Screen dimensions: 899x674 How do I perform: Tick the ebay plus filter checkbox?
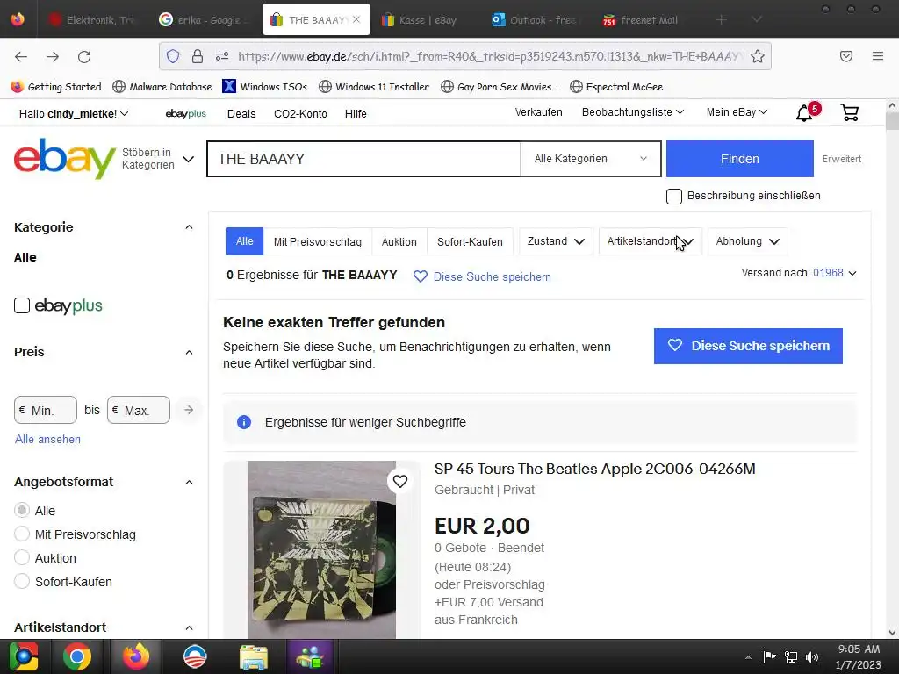click(x=22, y=305)
